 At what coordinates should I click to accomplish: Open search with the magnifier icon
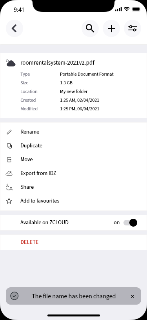pos(90,28)
